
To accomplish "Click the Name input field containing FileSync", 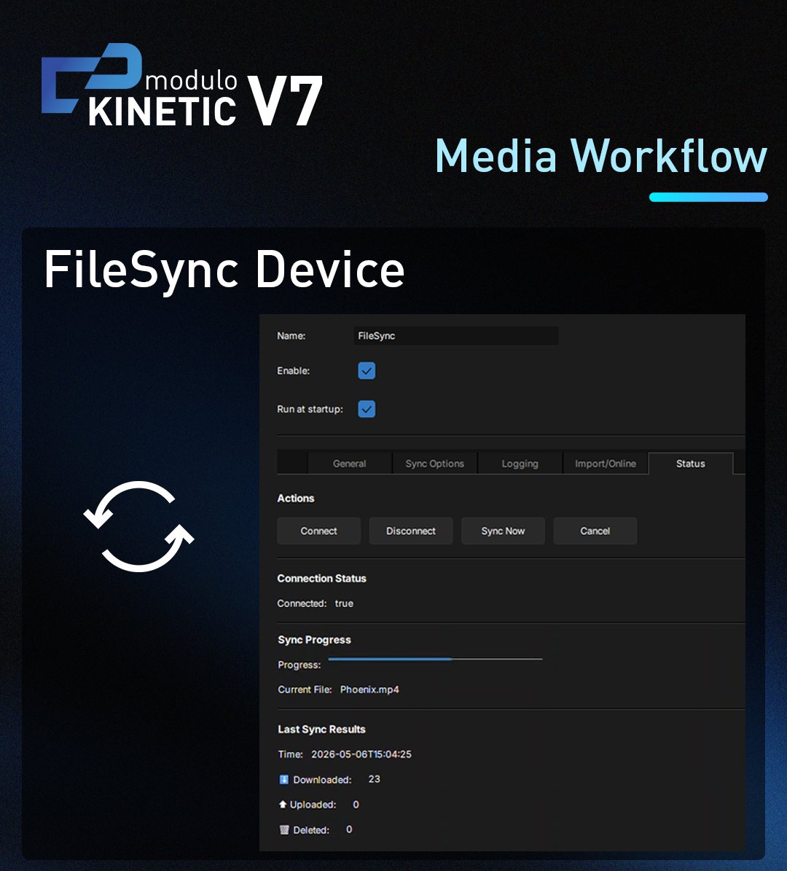I will (x=456, y=335).
